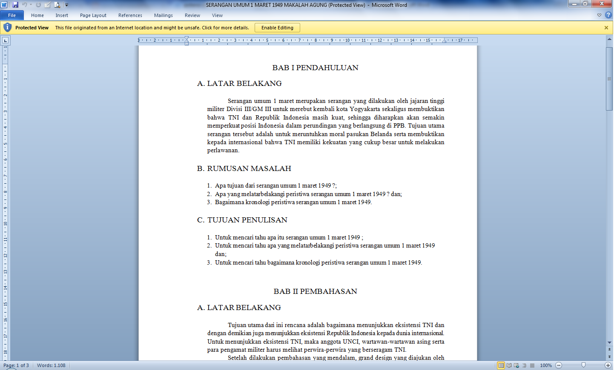614x370 pixels.
Task: Click the Draw Table icon in Quick Access
Action: pos(48,5)
